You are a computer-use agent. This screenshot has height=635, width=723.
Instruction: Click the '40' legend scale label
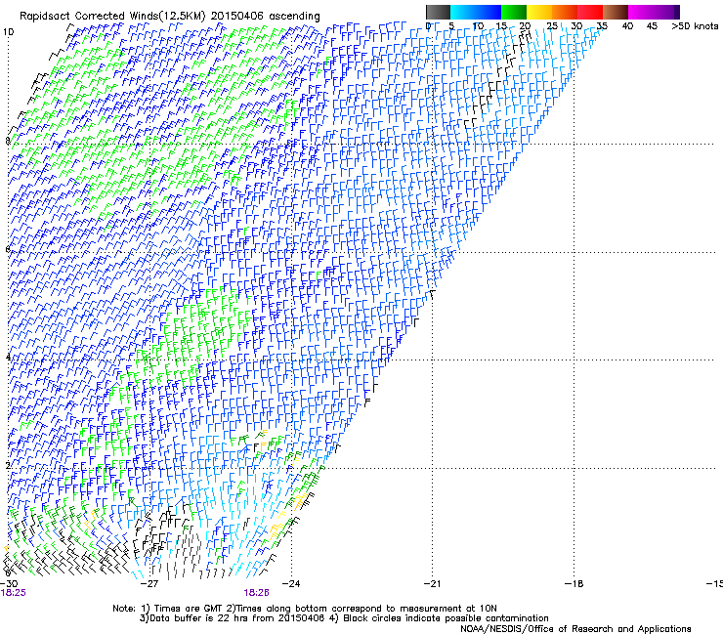(627, 26)
